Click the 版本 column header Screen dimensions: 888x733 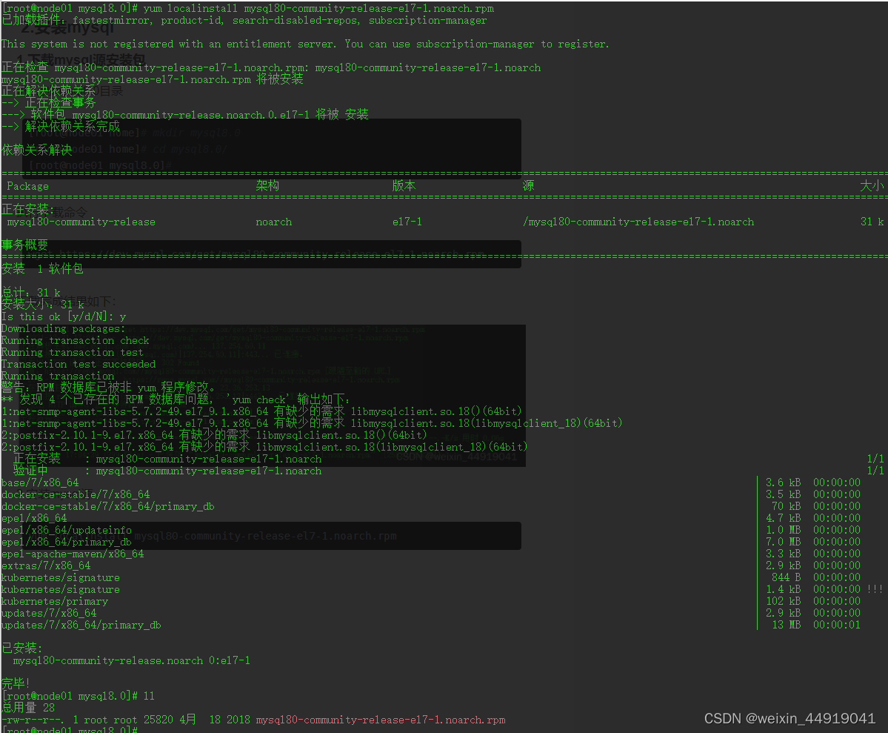pyautogui.click(x=404, y=186)
